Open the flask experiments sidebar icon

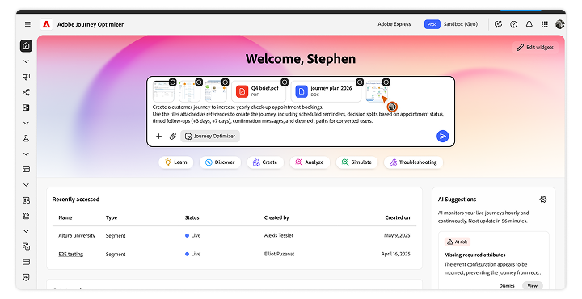click(x=26, y=138)
